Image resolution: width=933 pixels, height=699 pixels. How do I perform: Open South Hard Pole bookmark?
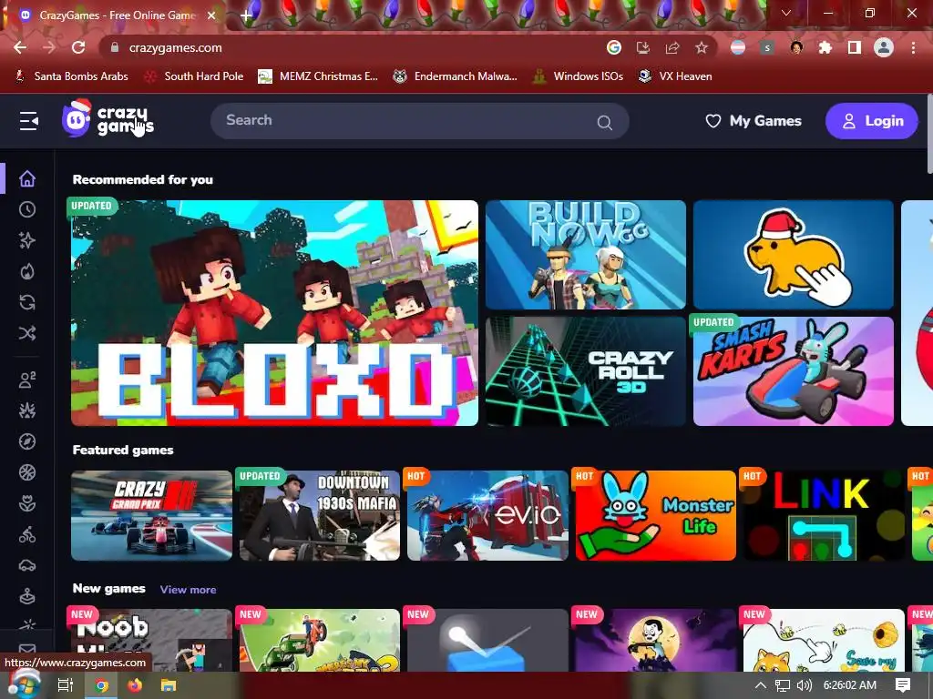(195, 76)
